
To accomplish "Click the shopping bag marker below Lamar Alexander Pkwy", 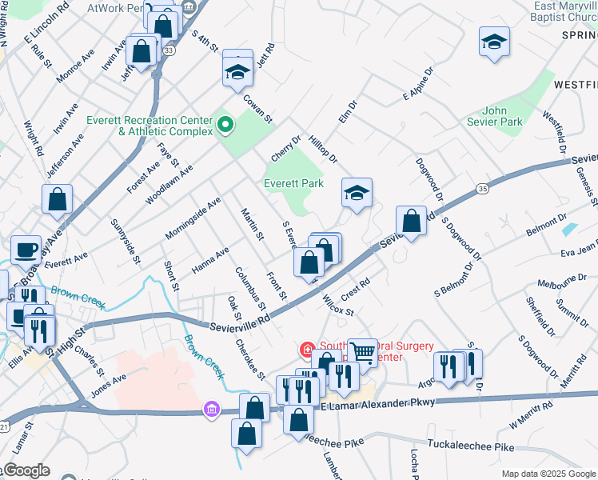I will pyautogui.click(x=299, y=421).
